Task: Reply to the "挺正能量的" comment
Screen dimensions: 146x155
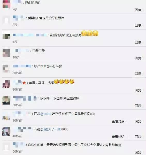Action: (x=138, y=10)
